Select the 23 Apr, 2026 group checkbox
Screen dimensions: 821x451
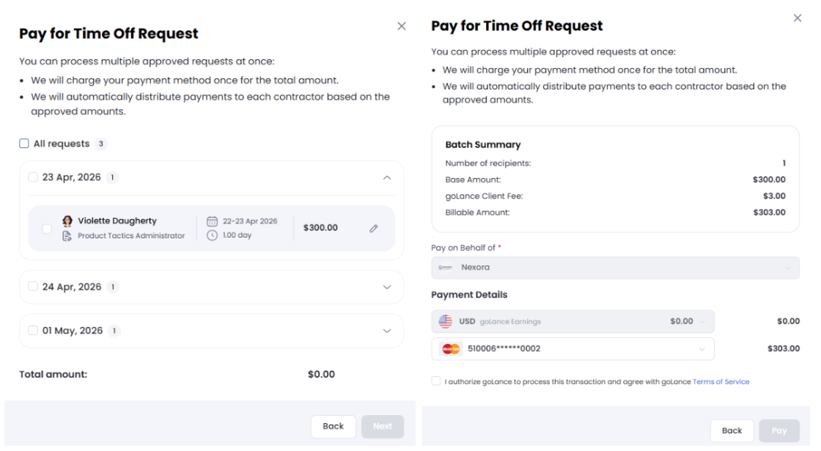pos(33,177)
